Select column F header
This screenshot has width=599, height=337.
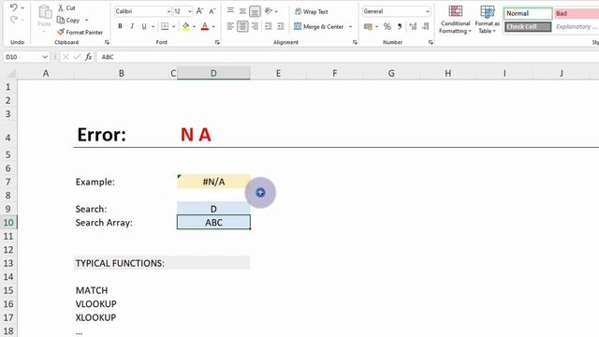pos(335,73)
